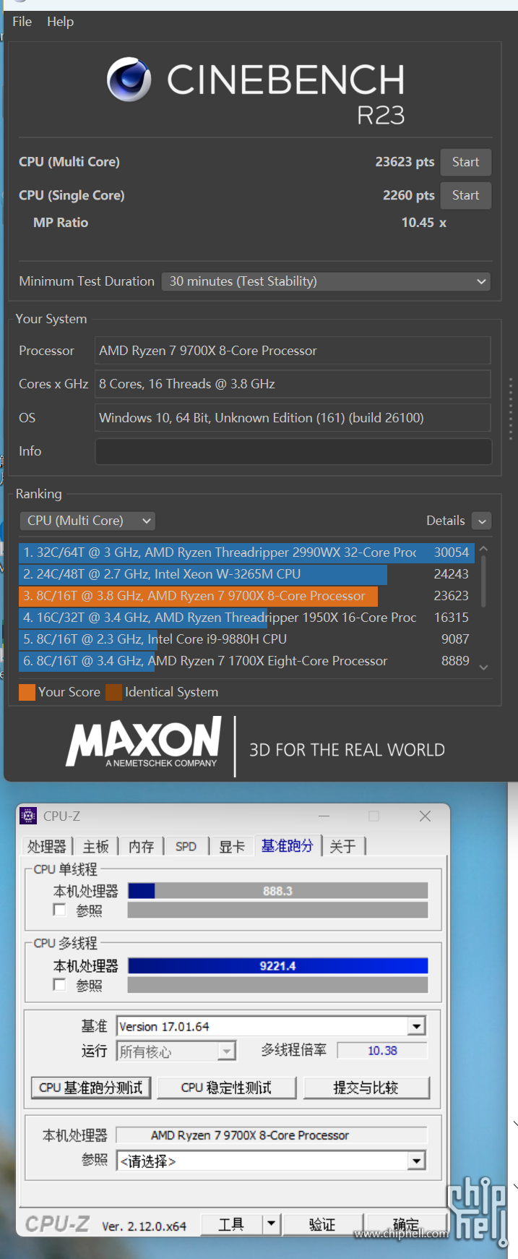Click the 本机处理器 AMD Ryzen 7 9700X field
Viewport: 518px width, 1259px height.
(272, 1135)
